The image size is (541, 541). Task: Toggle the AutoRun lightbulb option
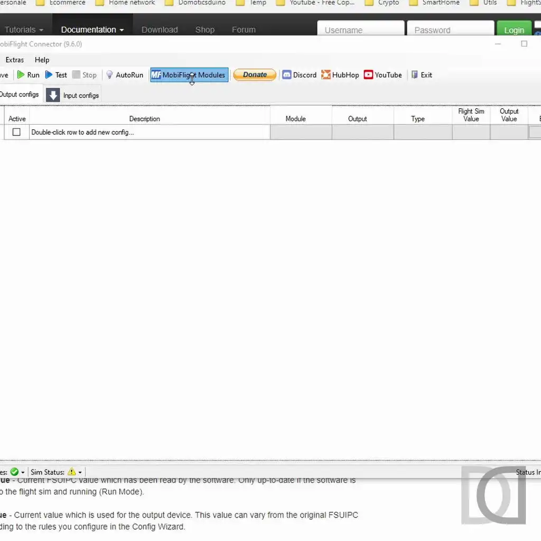(x=125, y=75)
